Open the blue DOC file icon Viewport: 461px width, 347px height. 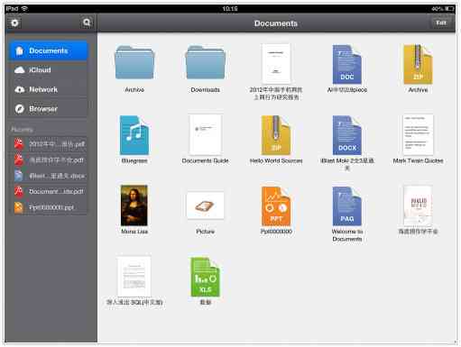click(347, 64)
